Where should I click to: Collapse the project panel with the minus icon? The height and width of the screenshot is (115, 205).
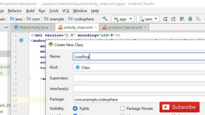coord(6,27)
